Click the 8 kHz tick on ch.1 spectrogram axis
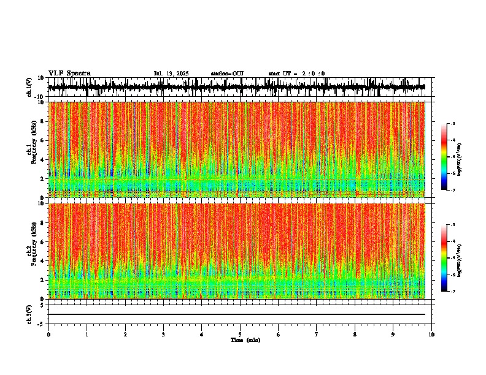 (x=42, y=121)
